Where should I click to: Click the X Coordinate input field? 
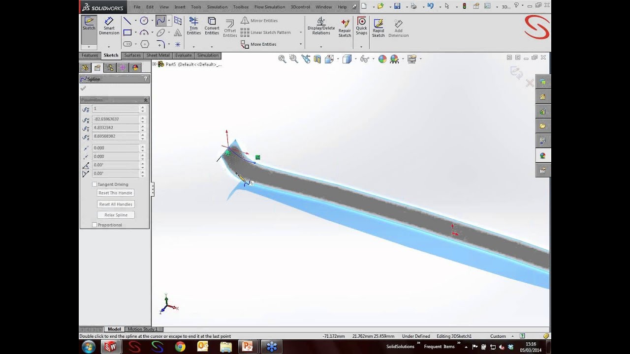coord(116,119)
